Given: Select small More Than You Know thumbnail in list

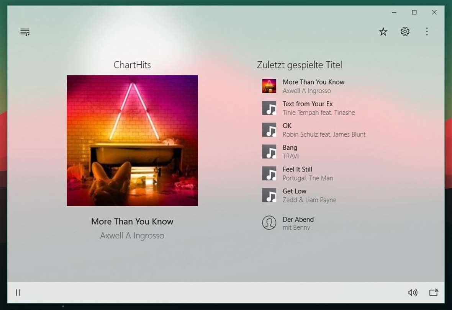Looking at the screenshot, I should coord(269,86).
